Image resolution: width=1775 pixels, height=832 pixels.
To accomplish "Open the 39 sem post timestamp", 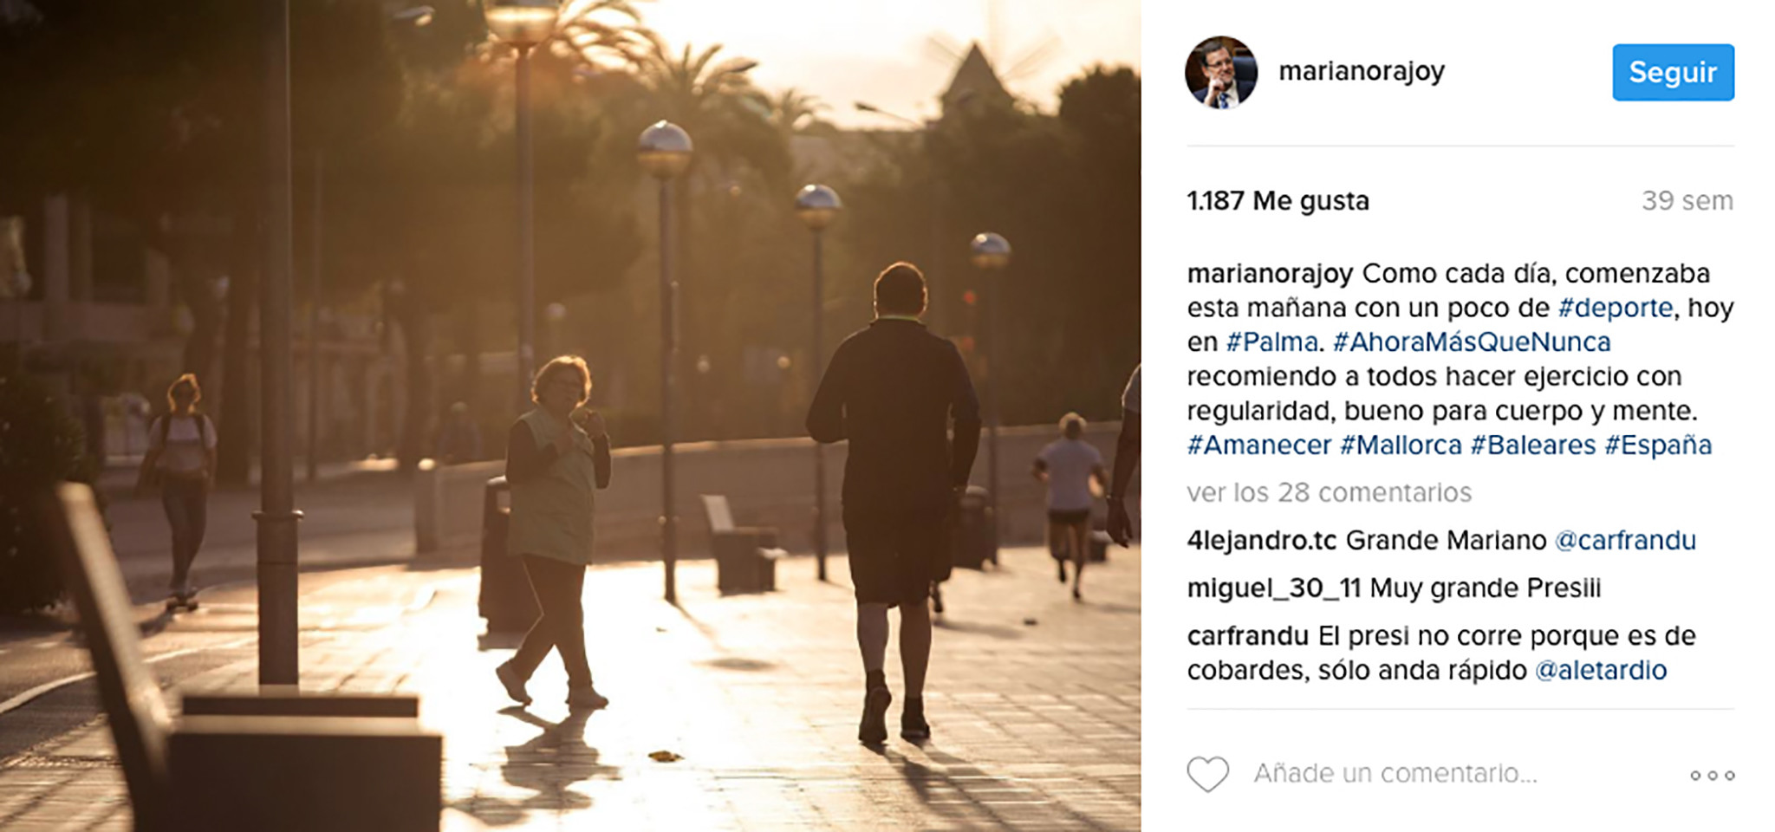I will pos(1687,201).
